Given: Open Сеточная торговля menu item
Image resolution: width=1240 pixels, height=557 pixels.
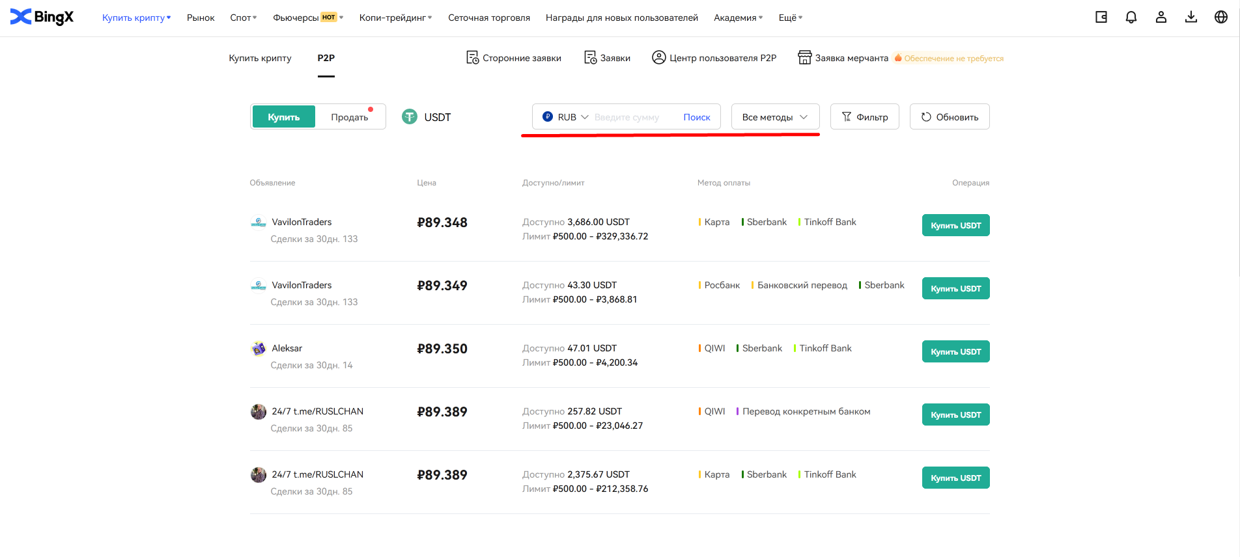Looking at the screenshot, I should [489, 18].
